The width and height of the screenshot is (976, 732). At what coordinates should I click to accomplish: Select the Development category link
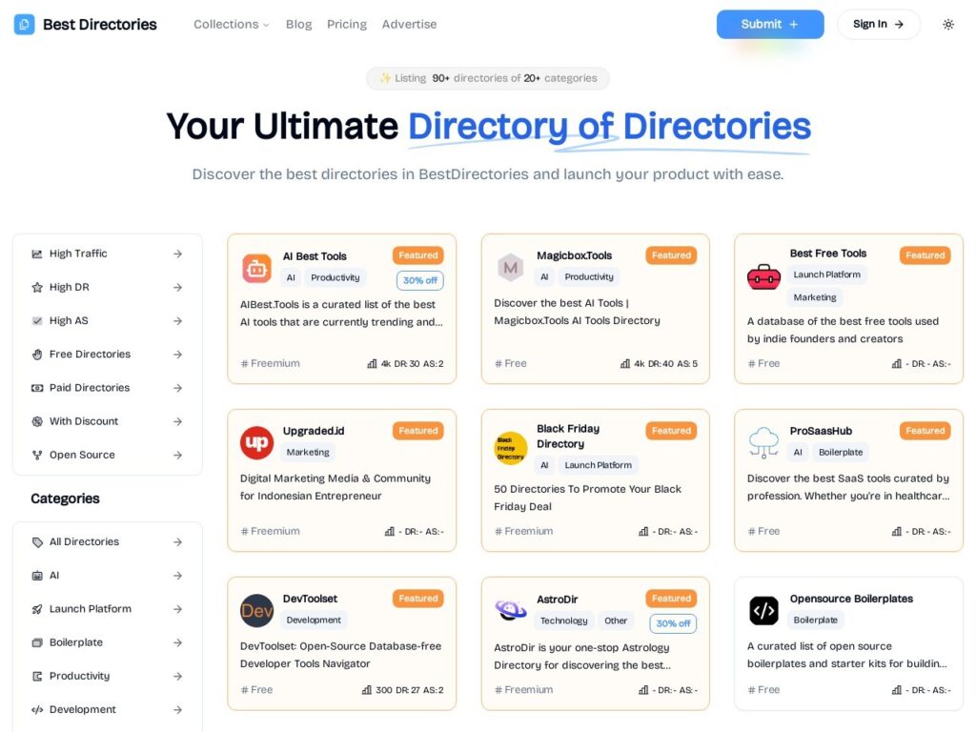pyautogui.click(x=107, y=710)
